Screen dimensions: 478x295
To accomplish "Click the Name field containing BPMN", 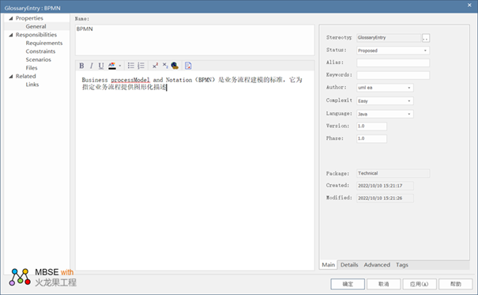I will 195,40.
